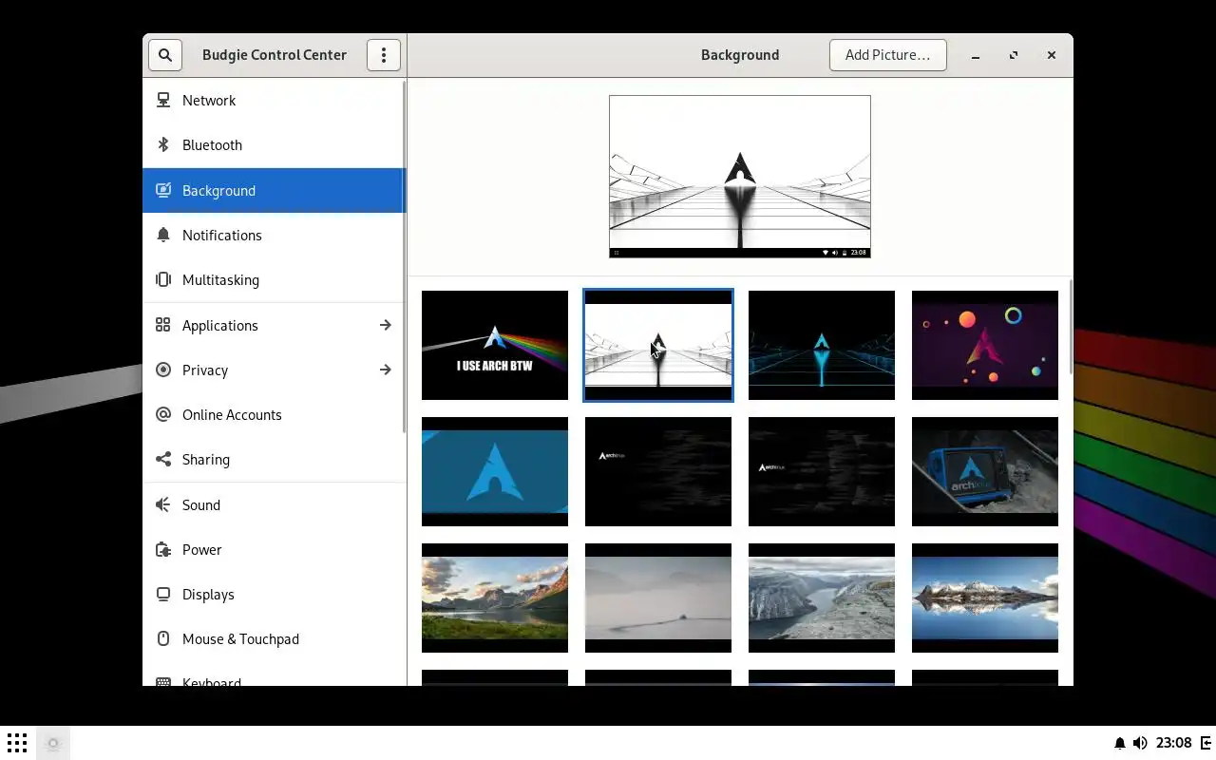This screenshot has width=1216, height=760.
Task: Select the rocky fjord cliff wallpaper
Action: [x=822, y=598]
